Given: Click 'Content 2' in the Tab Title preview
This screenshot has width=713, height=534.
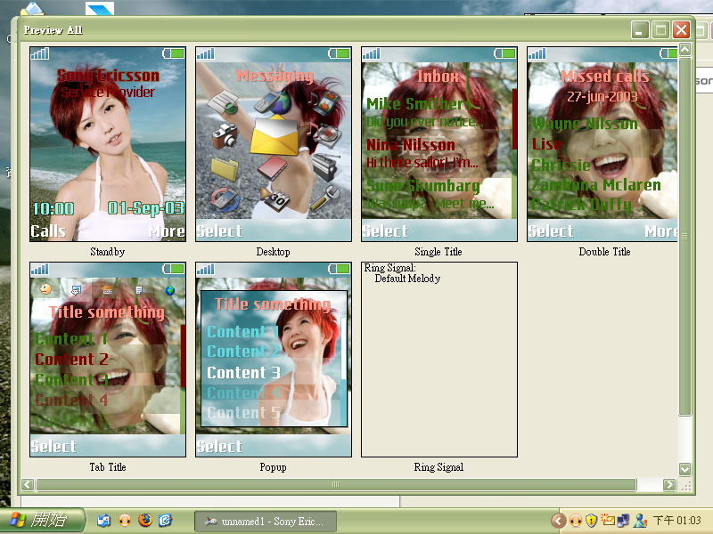Looking at the screenshot, I should [72, 360].
